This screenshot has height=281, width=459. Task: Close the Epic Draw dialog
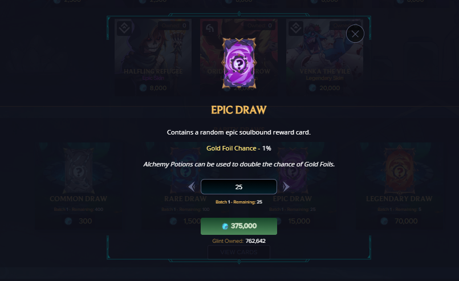point(355,34)
